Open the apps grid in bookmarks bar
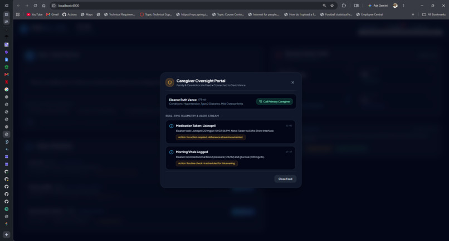 tap(18, 14)
